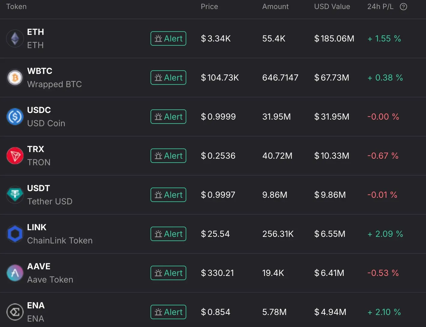Click the TRON token logo

tap(15, 156)
